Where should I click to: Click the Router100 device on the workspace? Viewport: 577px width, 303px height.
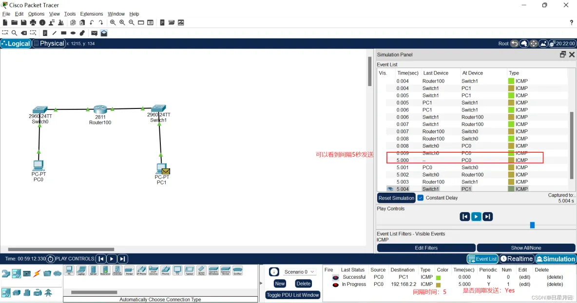tap(100, 109)
